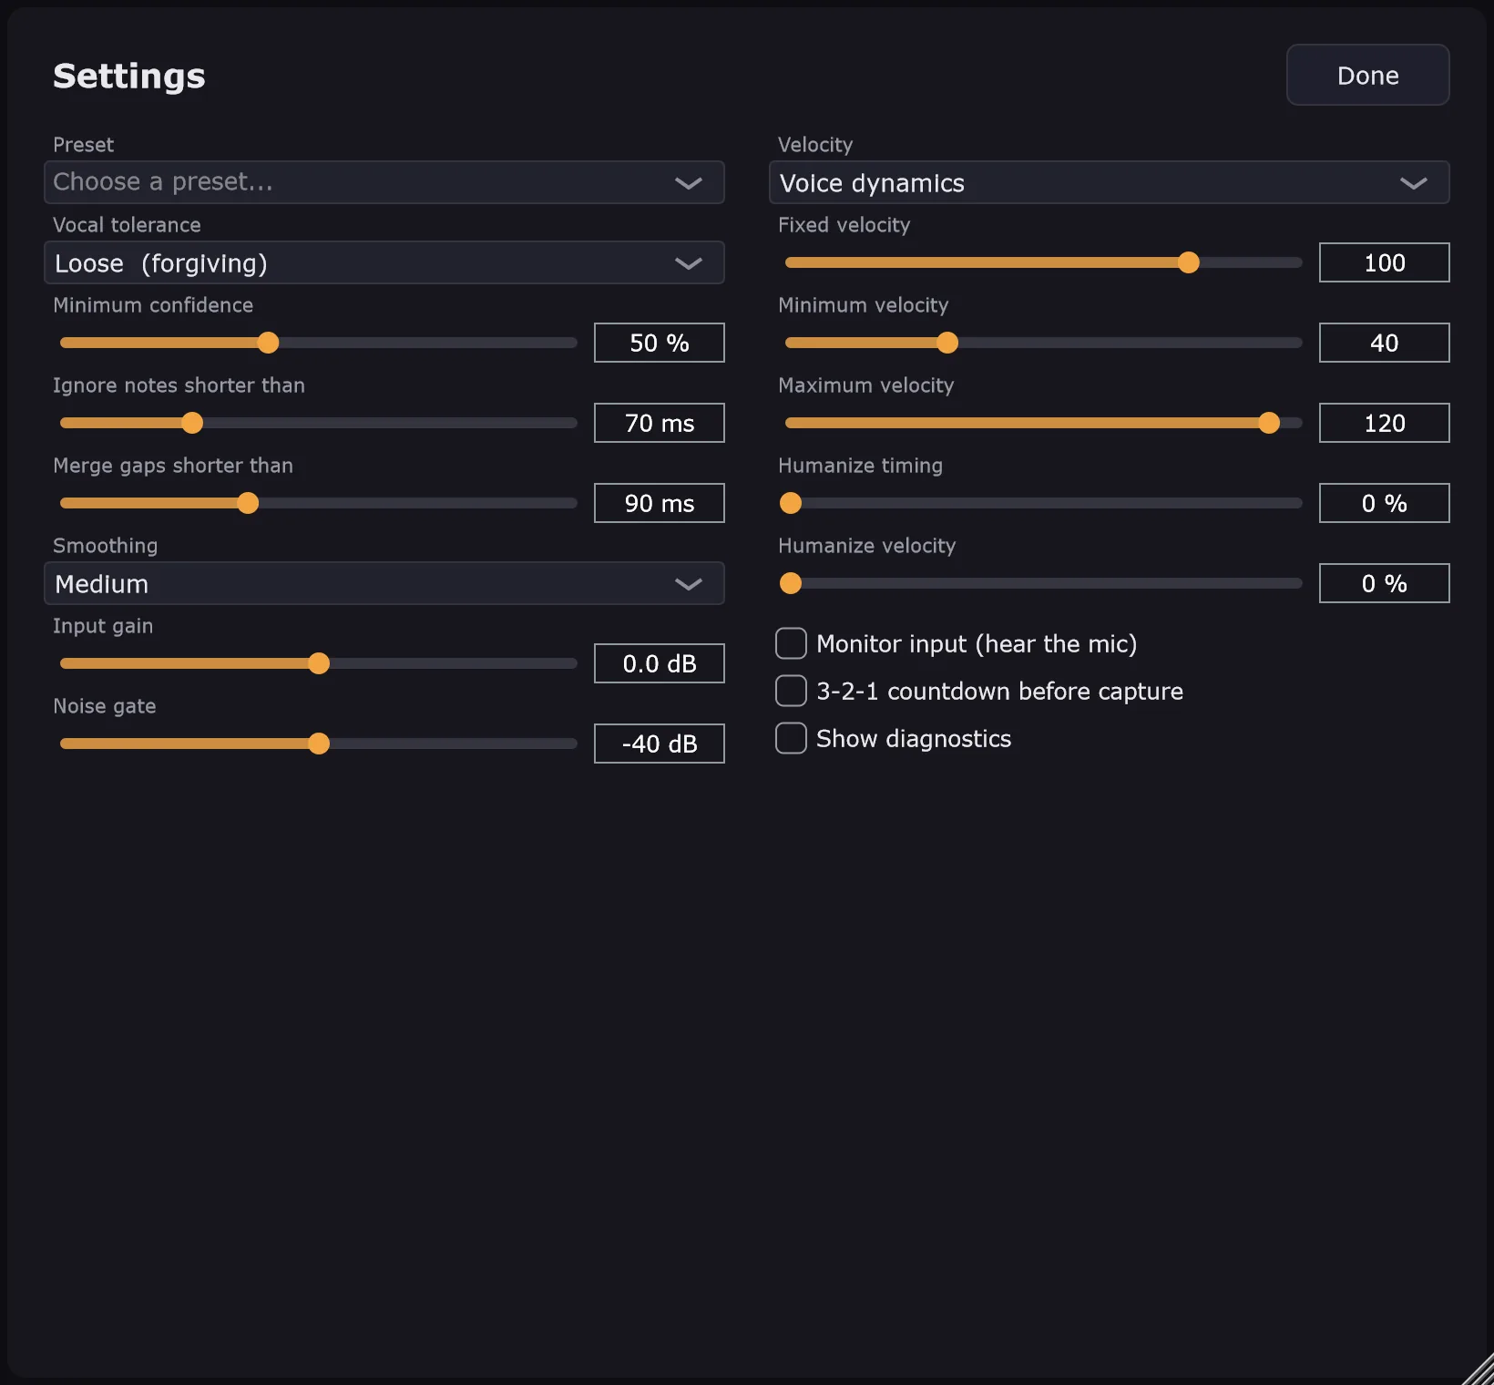Click the Noise gate slider handle
Viewport: 1494px width, 1385px height.
pos(319,744)
